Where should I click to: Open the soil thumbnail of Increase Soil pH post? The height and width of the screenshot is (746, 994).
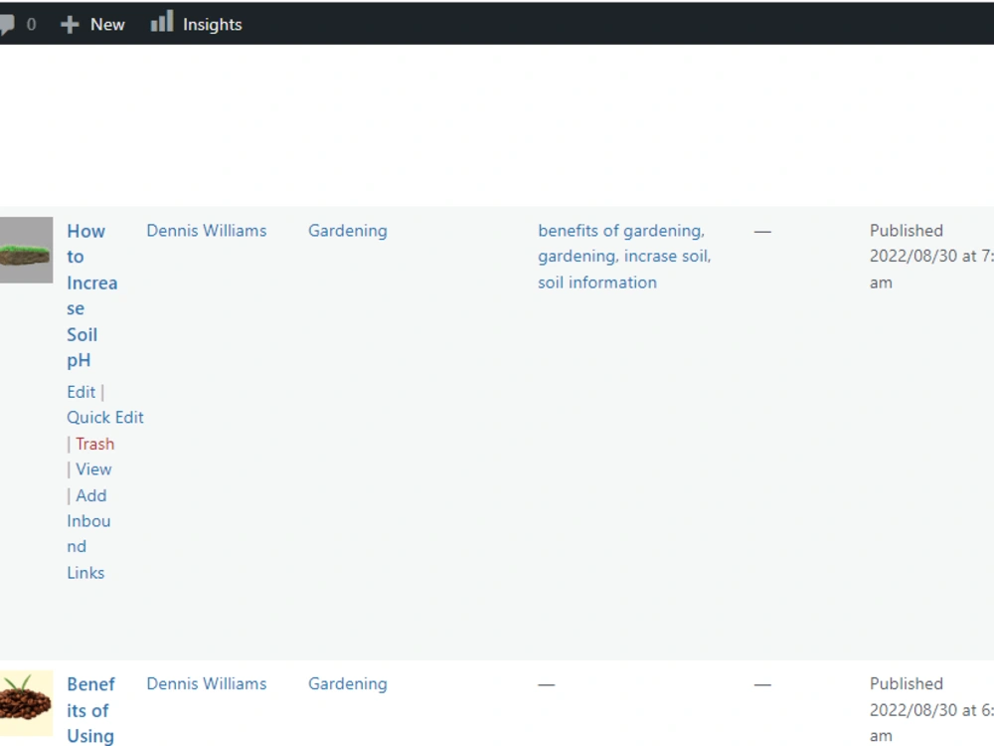click(x=26, y=250)
